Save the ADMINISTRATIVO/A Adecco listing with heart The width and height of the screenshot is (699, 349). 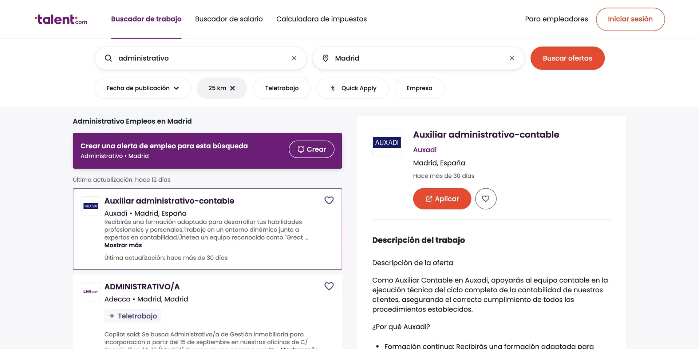[329, 286]
